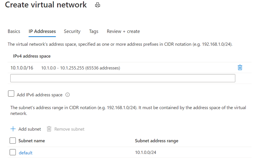
Task: Click the empty address space input field
Action: tap(123, 78)
